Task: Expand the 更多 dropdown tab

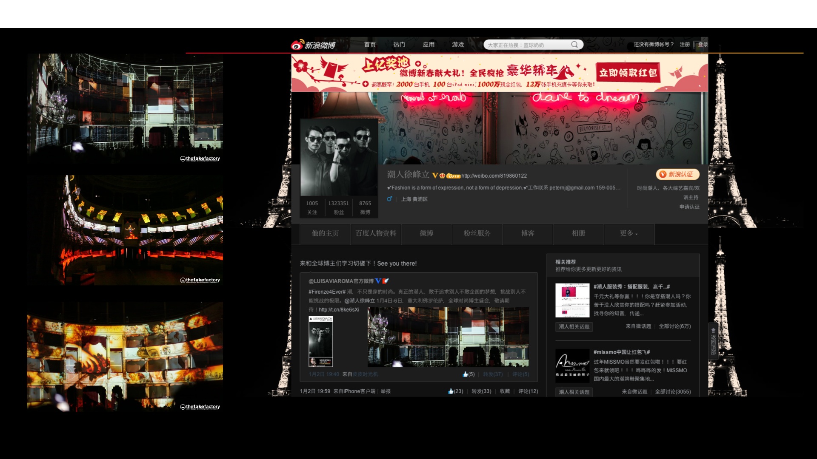Action: pos(628,233)
